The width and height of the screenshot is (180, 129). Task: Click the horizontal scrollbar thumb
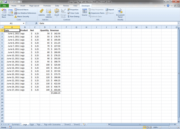[140, 124]
